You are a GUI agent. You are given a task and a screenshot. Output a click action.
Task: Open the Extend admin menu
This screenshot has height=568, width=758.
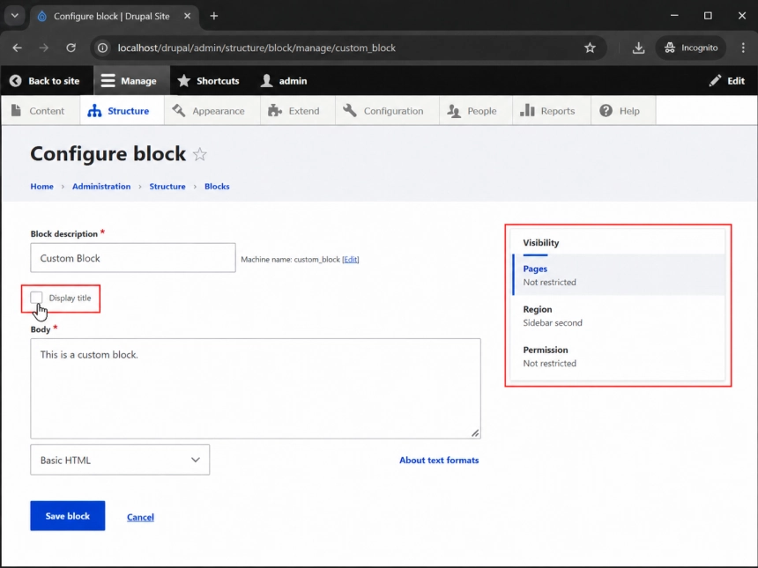click(298, 111)
